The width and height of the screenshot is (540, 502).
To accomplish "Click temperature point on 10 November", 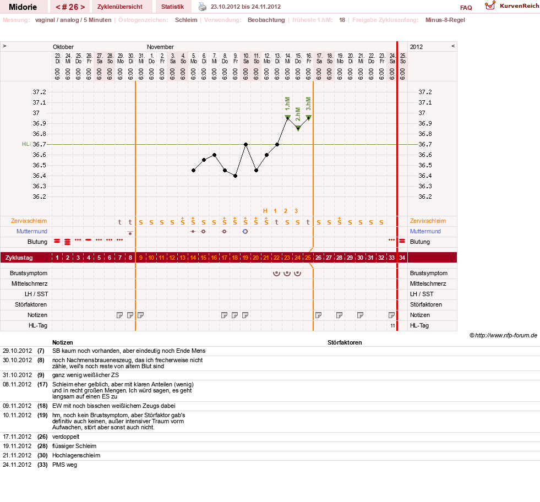I will click(x=246, y=144).
